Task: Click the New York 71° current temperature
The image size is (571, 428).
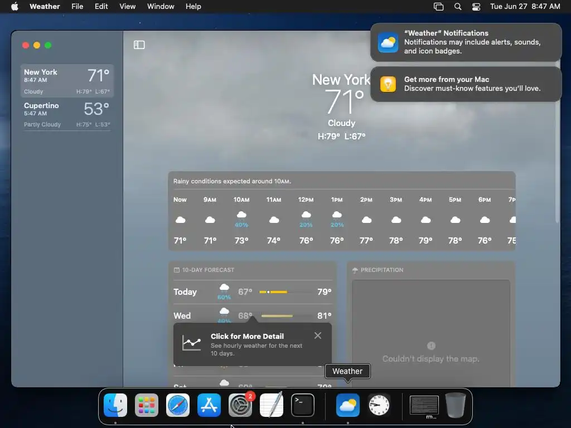Action: coord(343,102)
